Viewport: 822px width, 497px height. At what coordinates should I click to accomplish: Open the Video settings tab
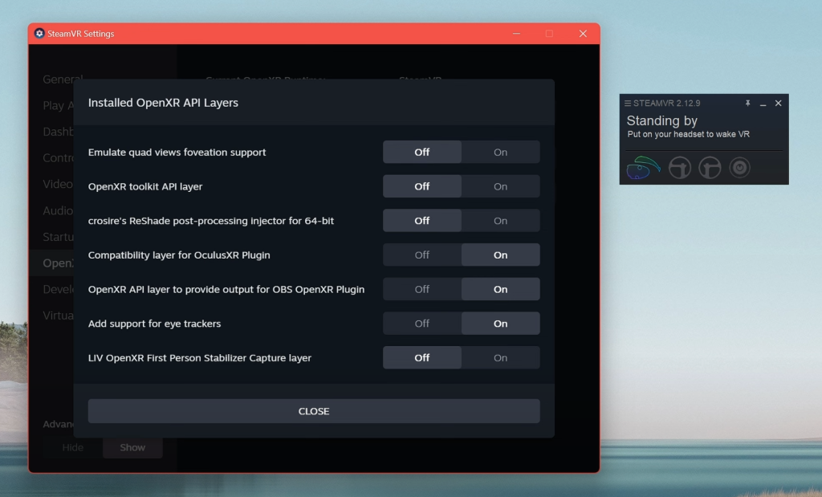click(58, 184)
